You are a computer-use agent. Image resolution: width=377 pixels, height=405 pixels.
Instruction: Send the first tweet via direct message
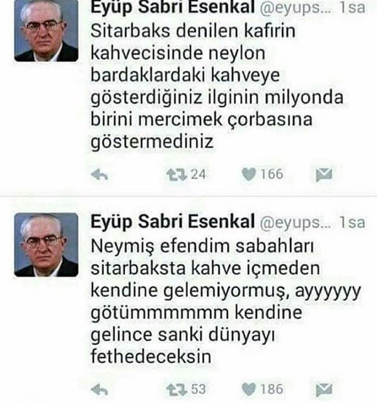[x=324, y=175]
